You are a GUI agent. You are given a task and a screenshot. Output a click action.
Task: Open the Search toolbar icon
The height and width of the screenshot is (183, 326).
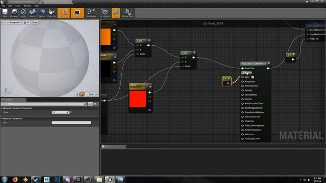click(33, 13)
